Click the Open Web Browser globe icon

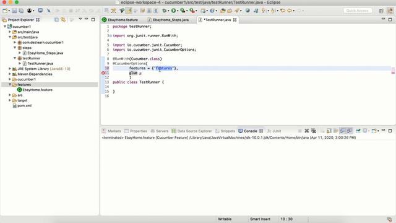tap(247, 11)
